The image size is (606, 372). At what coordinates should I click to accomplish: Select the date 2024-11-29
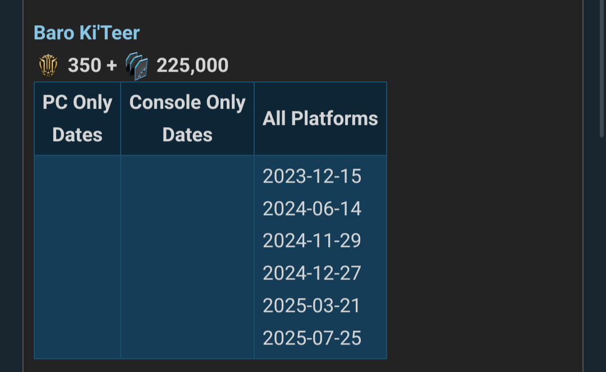point(312,241)
